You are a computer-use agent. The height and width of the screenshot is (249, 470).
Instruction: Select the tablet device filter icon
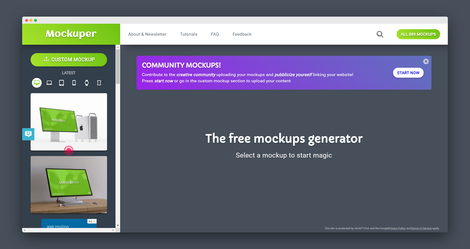point(61,83)
